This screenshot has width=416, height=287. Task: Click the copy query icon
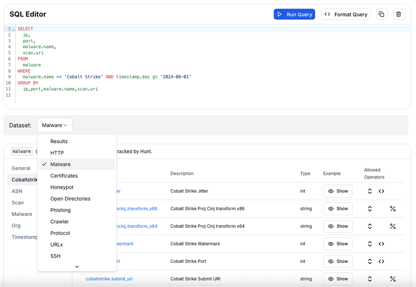pos(382,14)
